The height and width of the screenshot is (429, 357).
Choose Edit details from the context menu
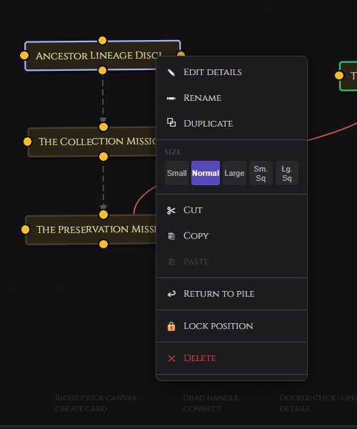pyautogui.click(x=231, y=72)
